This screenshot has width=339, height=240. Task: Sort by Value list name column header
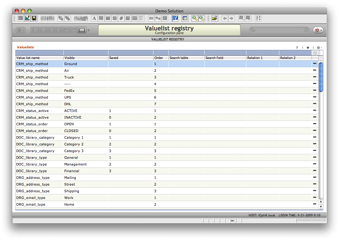pos(39,58)
